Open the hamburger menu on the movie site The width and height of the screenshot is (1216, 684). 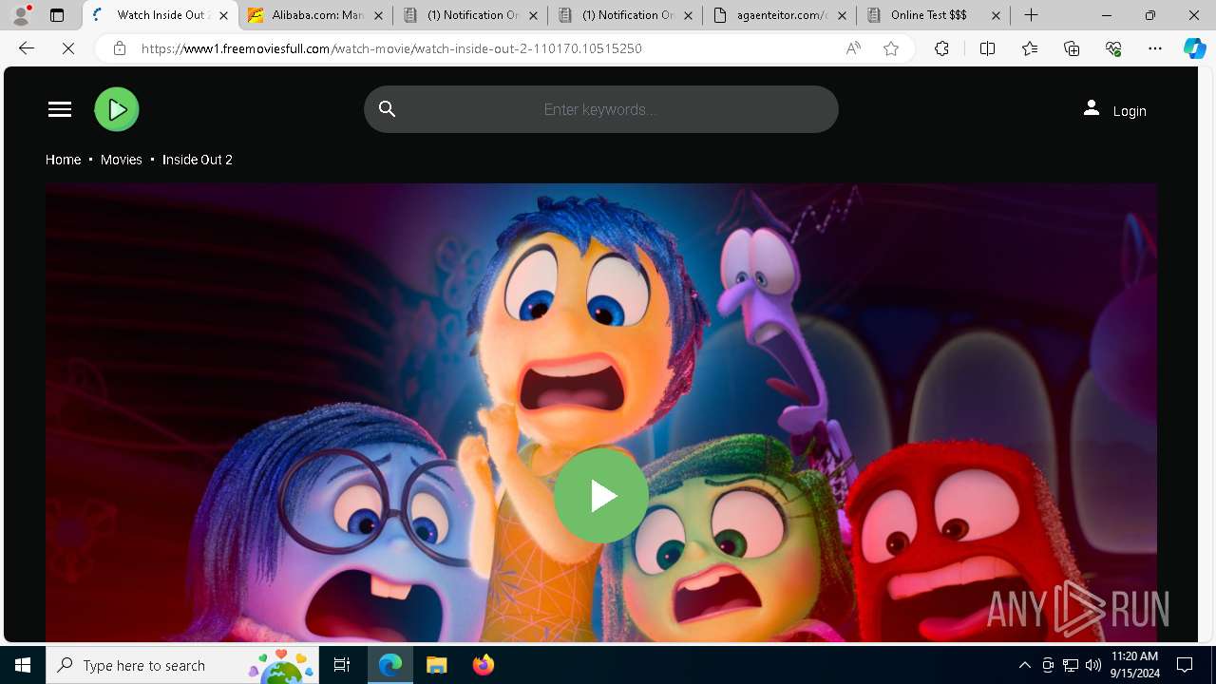60,109
